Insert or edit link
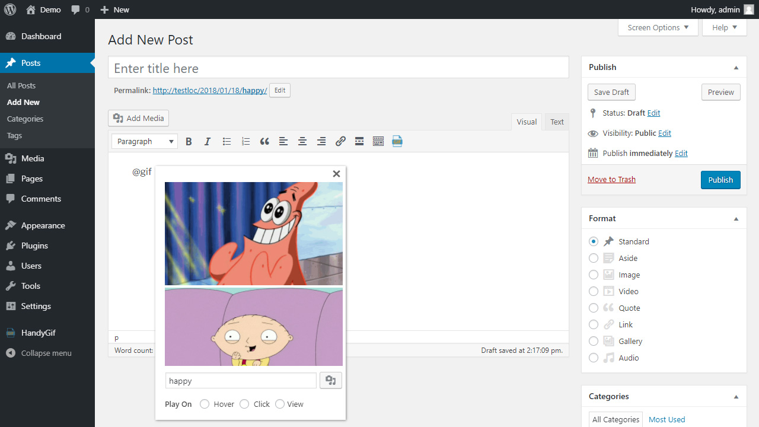Image resolution: width=759 pixels, height=427 pixels. (x=340, y=141)
